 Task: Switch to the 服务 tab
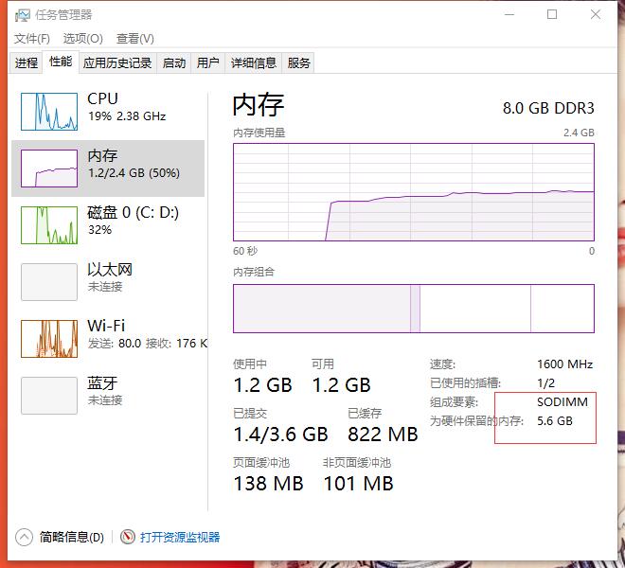point(298,63)
